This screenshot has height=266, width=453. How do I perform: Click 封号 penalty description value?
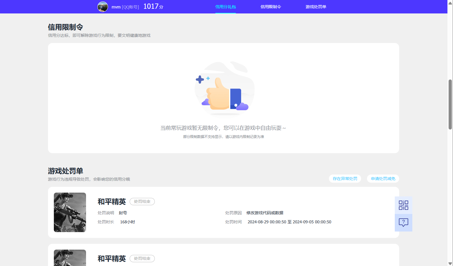(123, 213)
